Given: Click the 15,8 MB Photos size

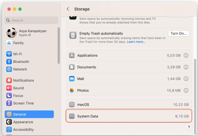Looking at the screenshot, I should point(174,90).
